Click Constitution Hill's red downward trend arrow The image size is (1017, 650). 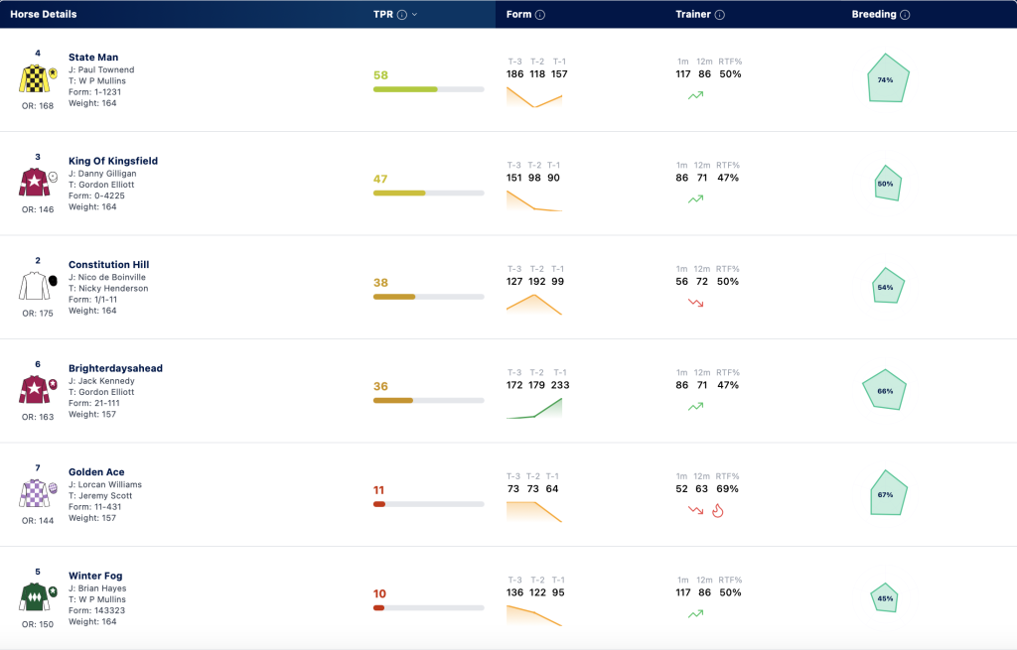(695, 303)
